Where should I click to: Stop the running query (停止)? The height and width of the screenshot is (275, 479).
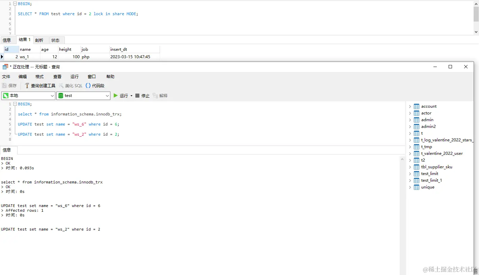[x=142, y=96]
